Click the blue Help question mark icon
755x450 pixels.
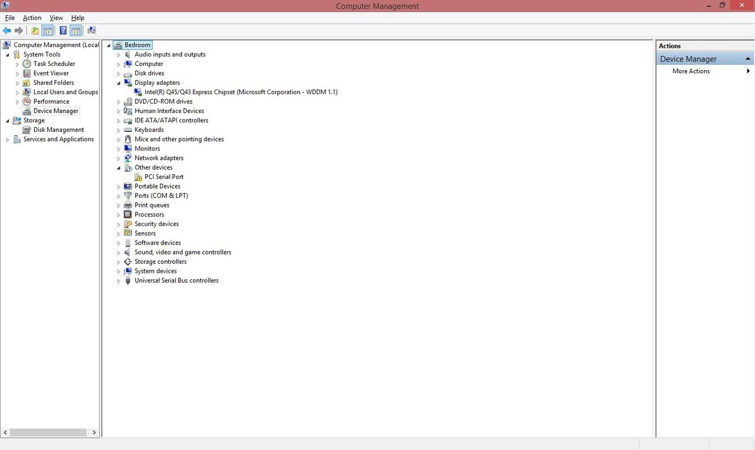[63, 31]
